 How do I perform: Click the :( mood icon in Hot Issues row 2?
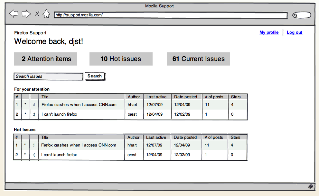(34, 155)
